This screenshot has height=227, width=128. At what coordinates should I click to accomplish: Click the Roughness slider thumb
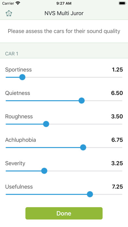pyautogui.click(x=46, y=124)
